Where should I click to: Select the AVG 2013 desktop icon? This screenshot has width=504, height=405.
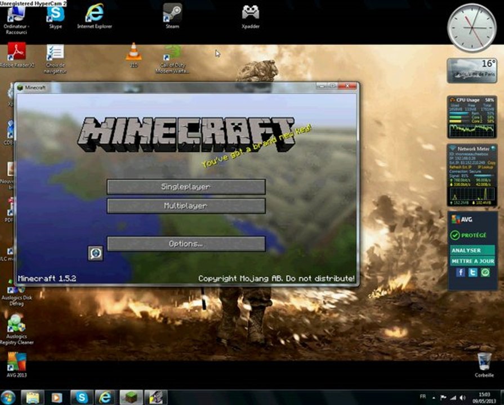(17, 365)
